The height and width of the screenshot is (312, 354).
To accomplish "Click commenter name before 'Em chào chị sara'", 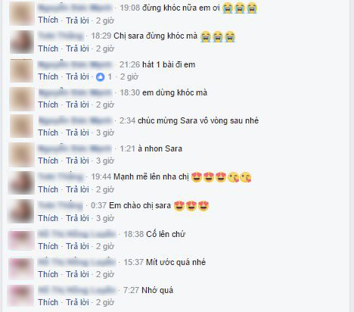I will click(x=61, y=205).
